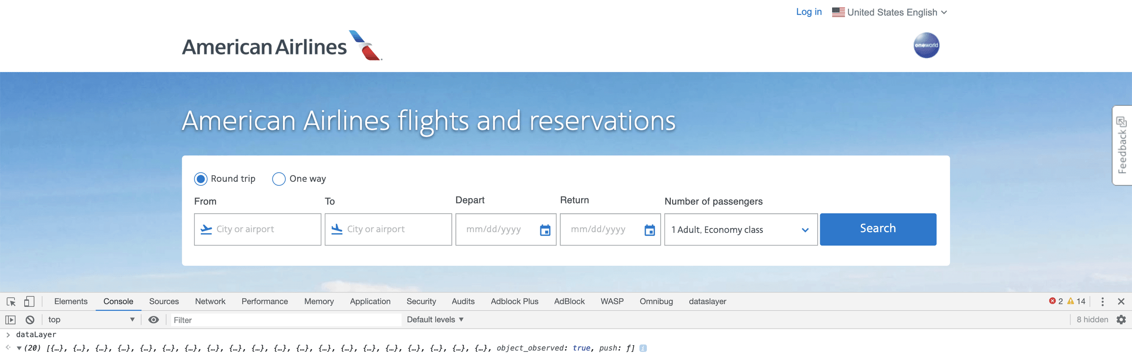
Task: Toggle the live expression eye icon
Action: click(153, 320)
